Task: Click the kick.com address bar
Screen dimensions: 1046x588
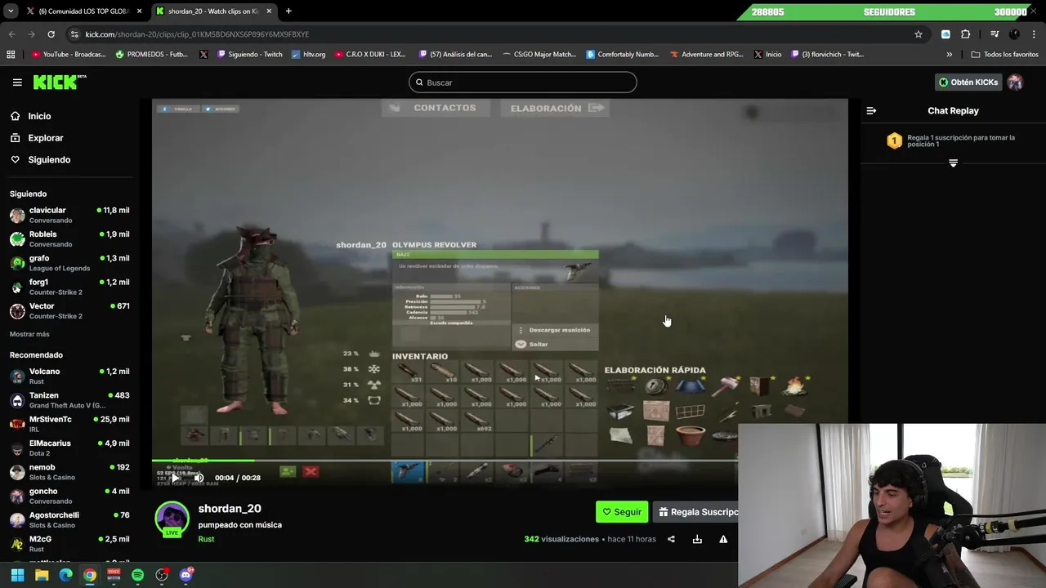Action: (490, 34)
